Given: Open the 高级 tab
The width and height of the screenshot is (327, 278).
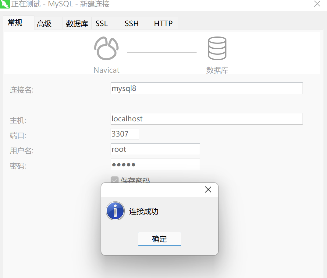Looking at the screenshot, I should (x=48, y=23).
